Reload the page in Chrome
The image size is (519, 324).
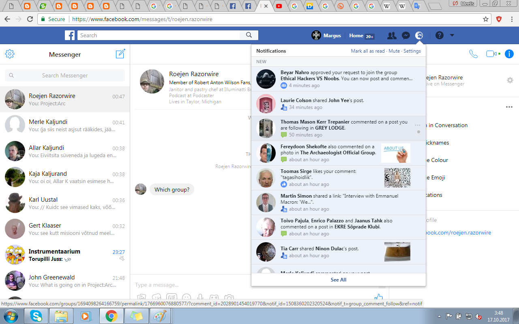coord(30,19)
